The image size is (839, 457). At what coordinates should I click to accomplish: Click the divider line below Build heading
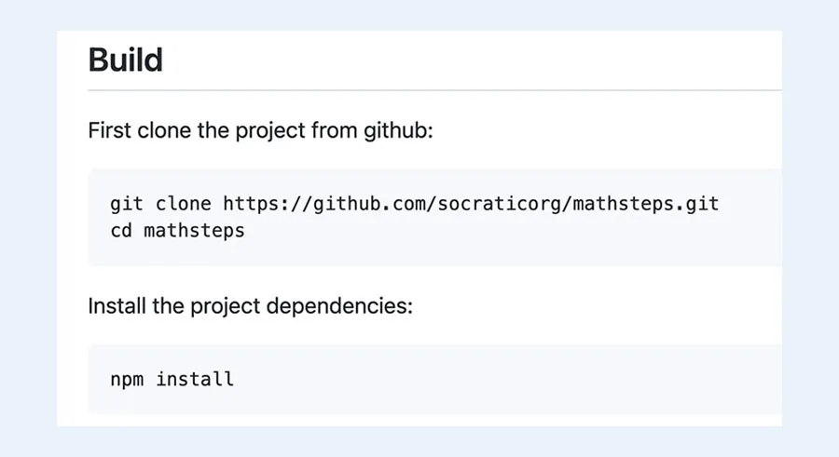click(x=434, y=90)
